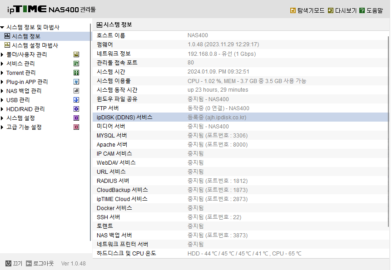Click firmware value 1.0.48 (2023.11.29 12:29:17)
This screenshot has height=270, width=392.
pyautogui.click(x=223, y=44)
